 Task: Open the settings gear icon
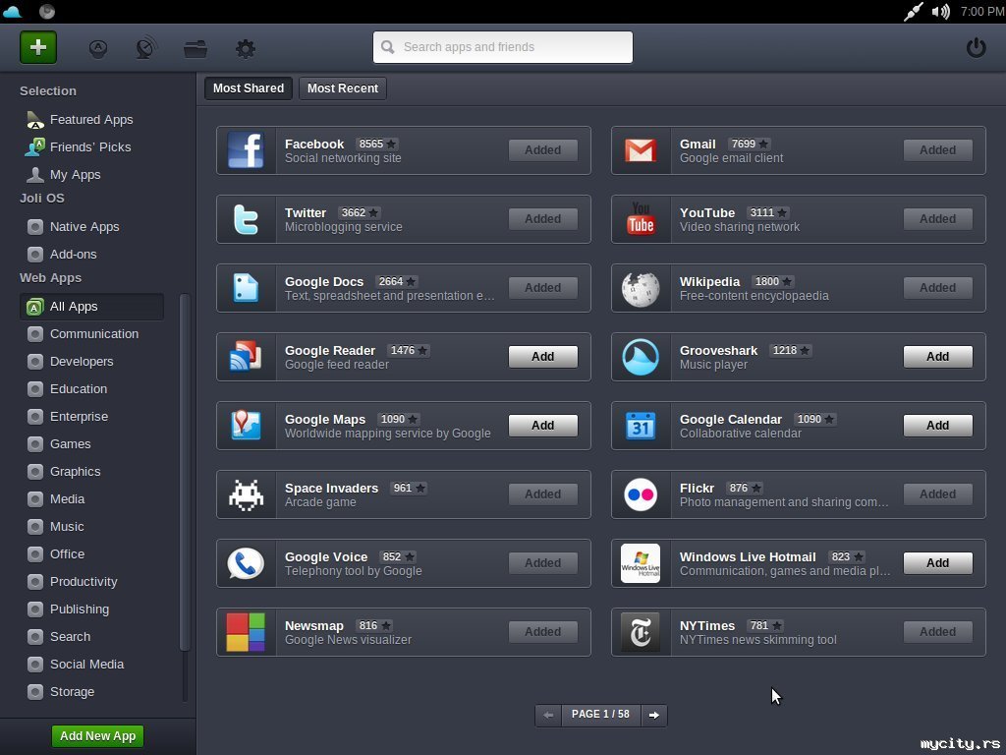(x=245, y=48)
